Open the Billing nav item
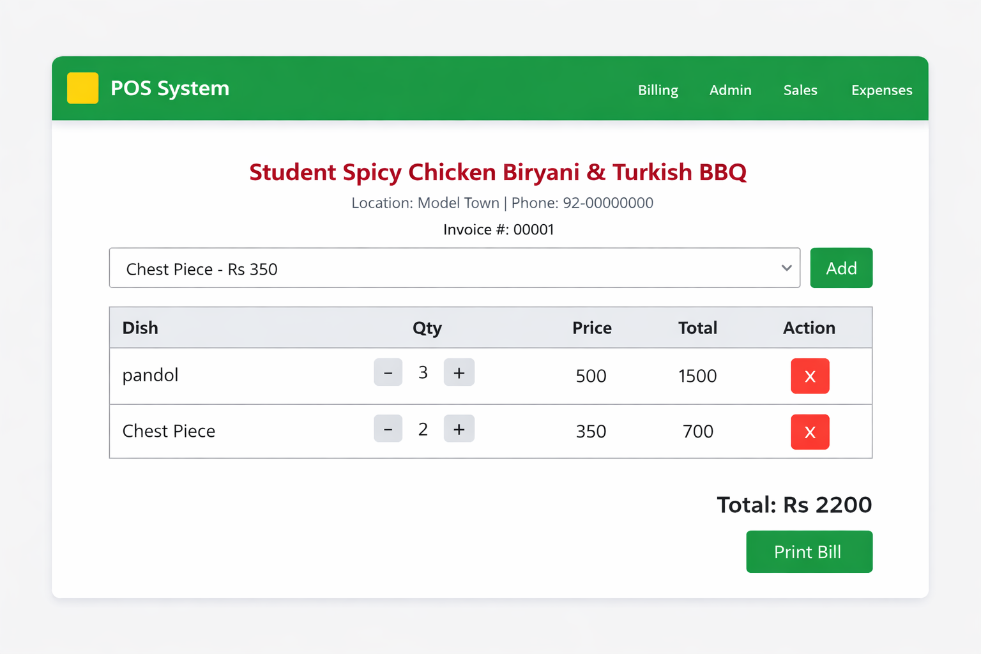Screen dimensions: 981x654 658,90
